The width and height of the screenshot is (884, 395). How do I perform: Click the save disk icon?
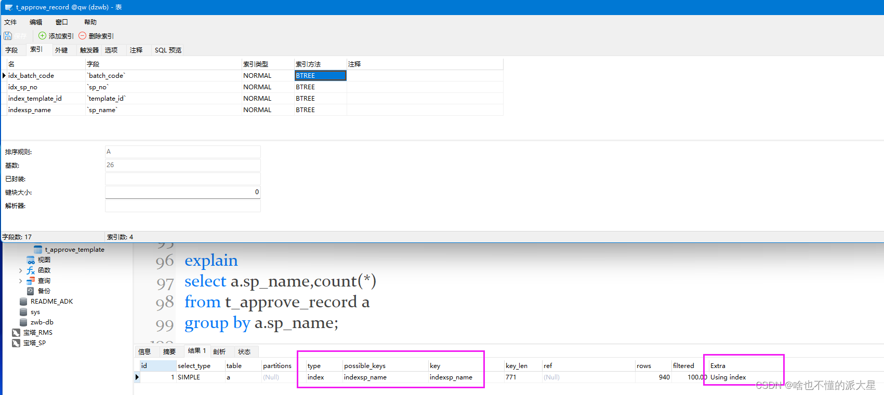(x=8, y=36)
